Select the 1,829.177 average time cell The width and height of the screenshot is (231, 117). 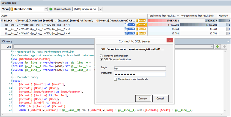pyautogui.click(x=199, y=20)
